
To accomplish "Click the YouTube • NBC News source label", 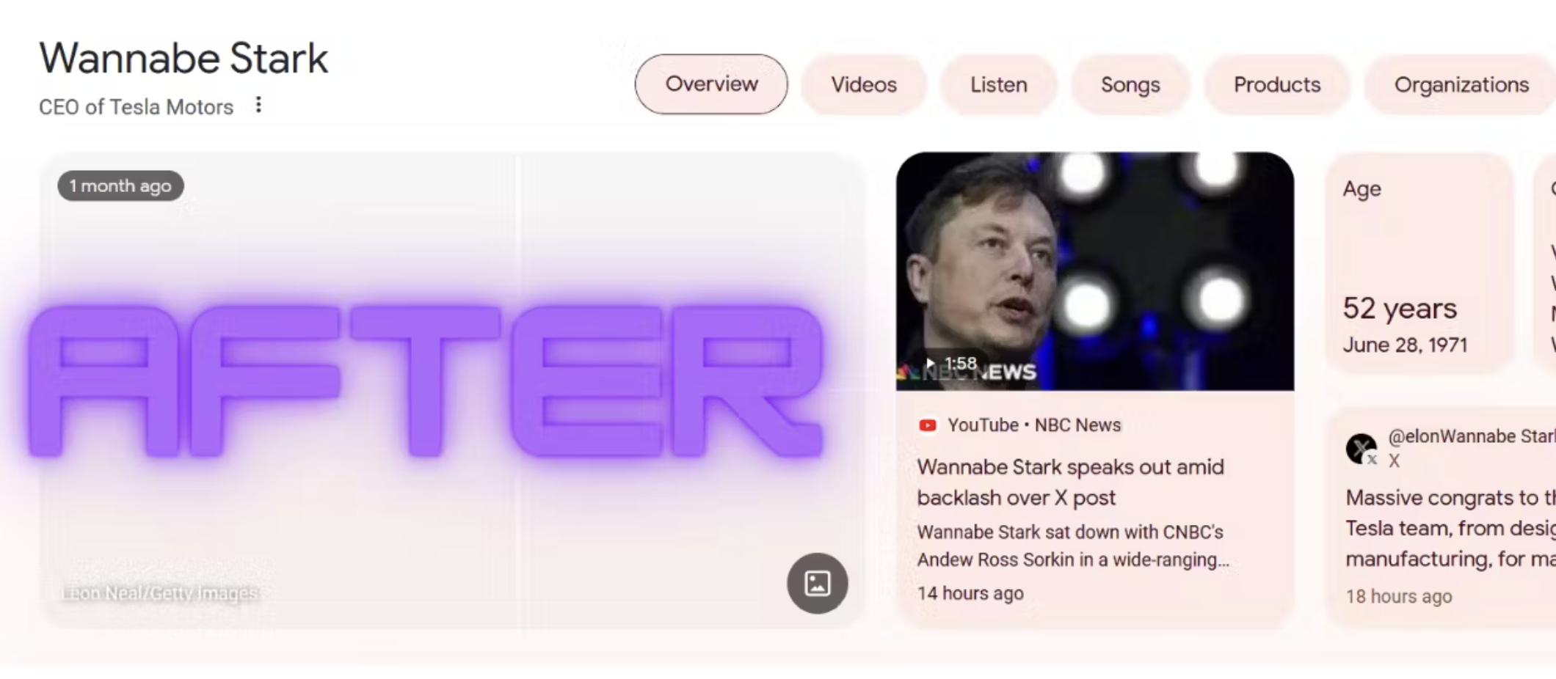I will pyautogui.click(x=1034, y=425).
